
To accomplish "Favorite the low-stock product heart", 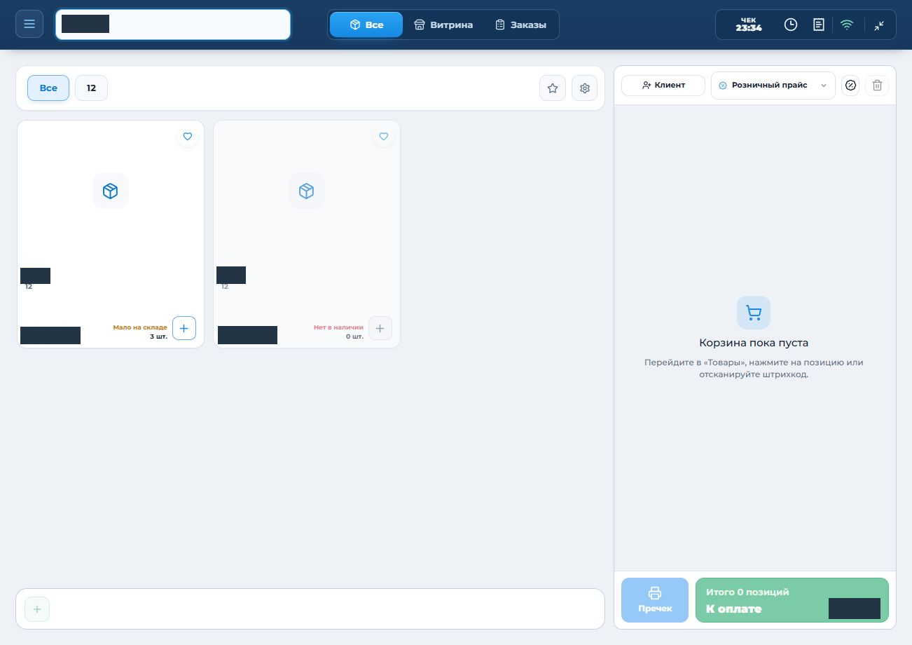I will coord(187,137).
